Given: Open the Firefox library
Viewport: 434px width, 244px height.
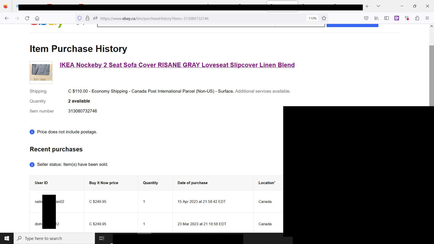Looking at the screenshot, I should (x=376, y=18).
